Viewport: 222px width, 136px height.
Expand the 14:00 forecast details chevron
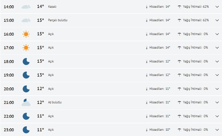pyautogui.click(x=217, y=6)
